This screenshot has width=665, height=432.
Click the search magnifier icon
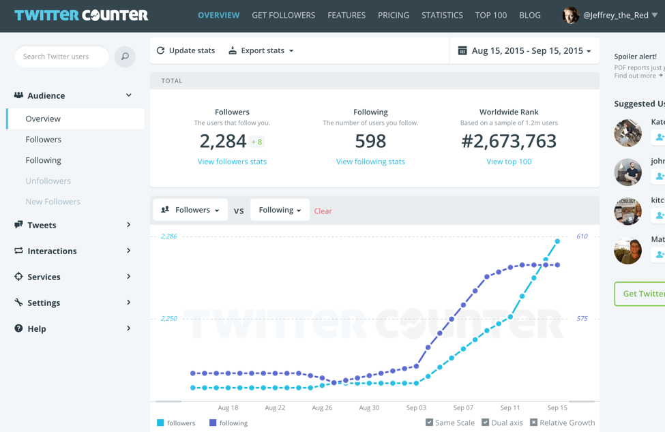[124, 57]
